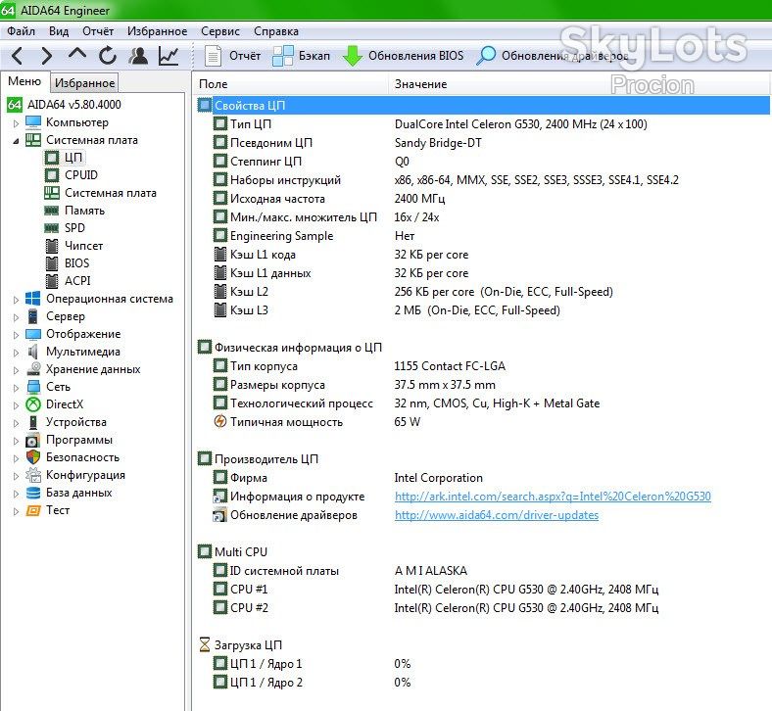The height and width of the screenshot is (711, 772).
Task: Switch to the Избранное tab in the sidebar
Action: click(84, 82)
